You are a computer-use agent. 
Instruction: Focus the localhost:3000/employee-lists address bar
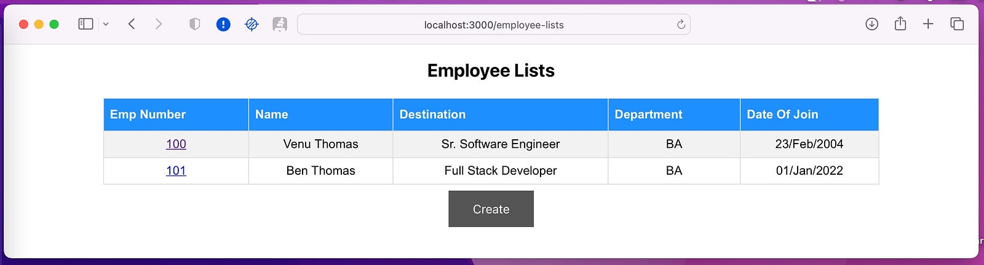[x=494, y=25]
